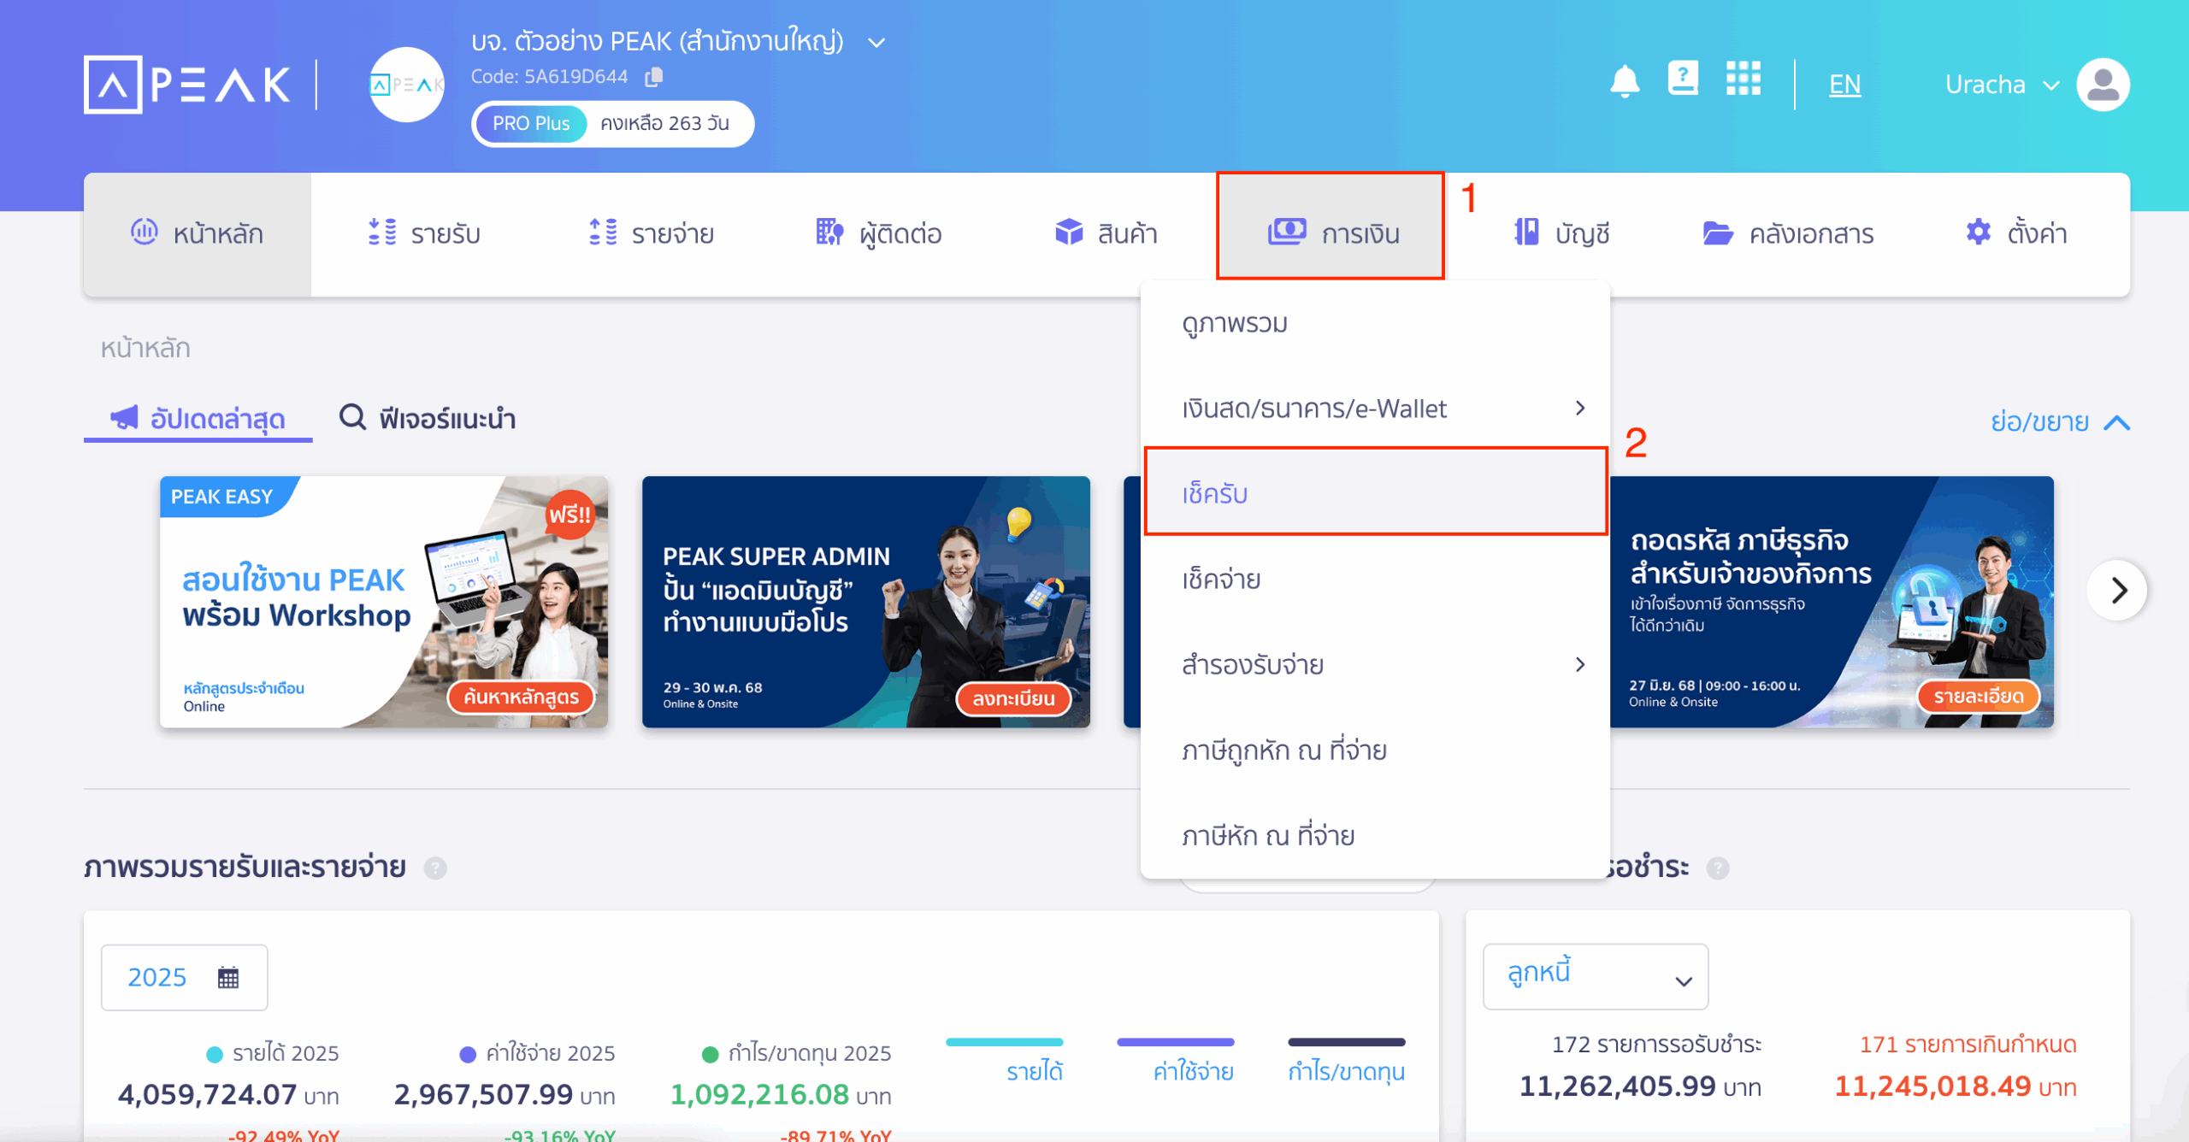Click หน้าหลัก breadcrumb text

[145, 348]
